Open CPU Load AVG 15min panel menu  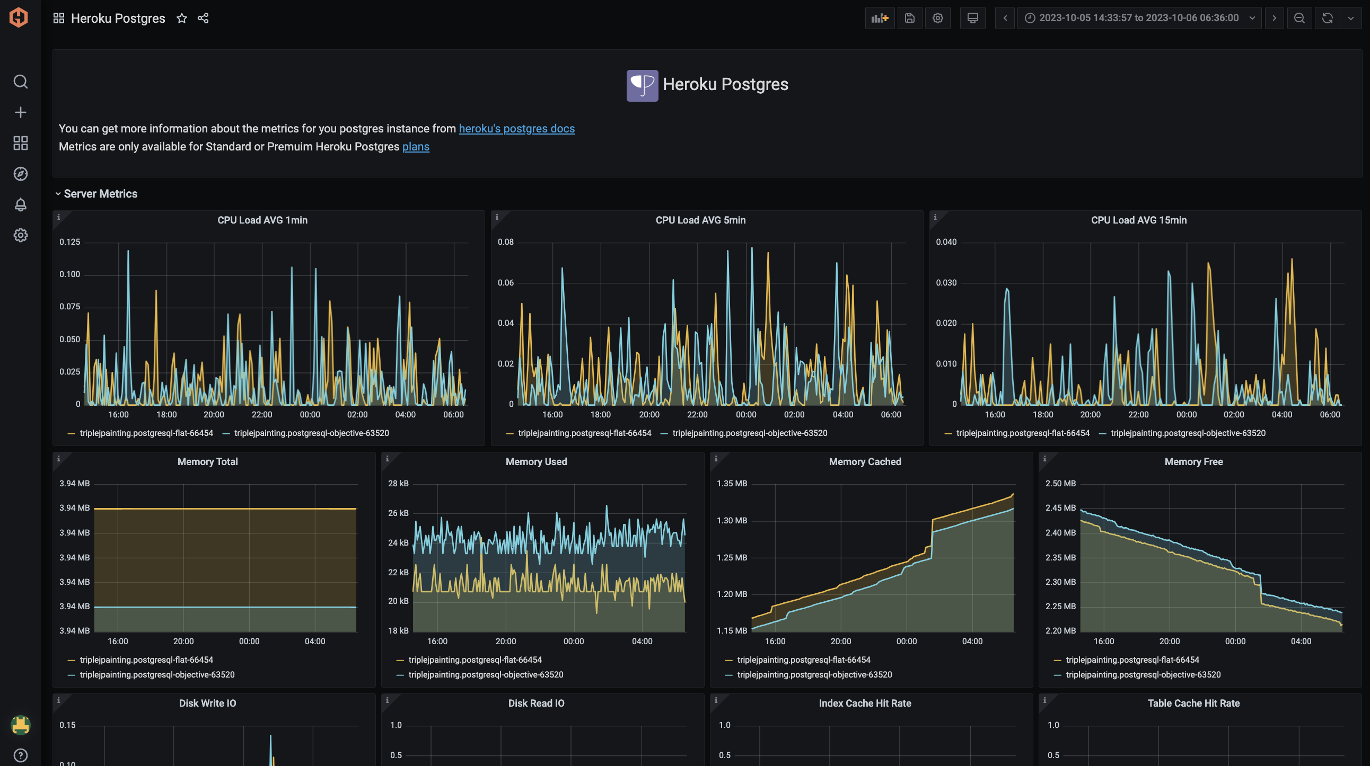pos(1139,220)
